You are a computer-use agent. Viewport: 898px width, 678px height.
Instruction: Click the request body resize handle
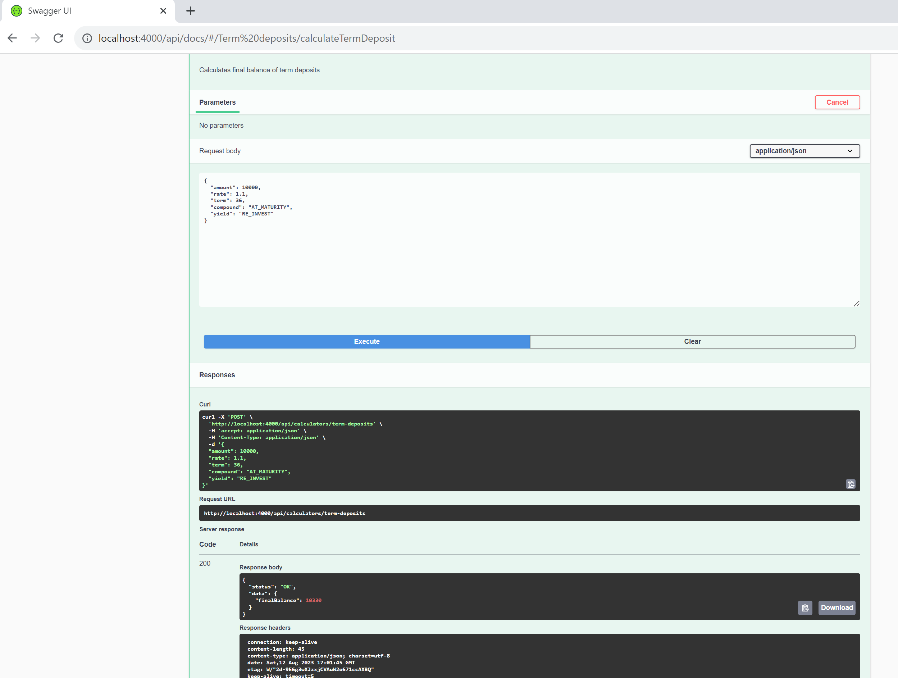857,303
